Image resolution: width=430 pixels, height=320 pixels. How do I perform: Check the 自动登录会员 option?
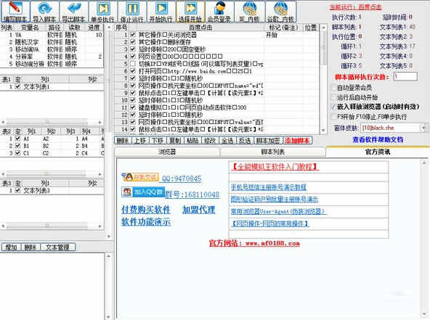click(333, 88)
